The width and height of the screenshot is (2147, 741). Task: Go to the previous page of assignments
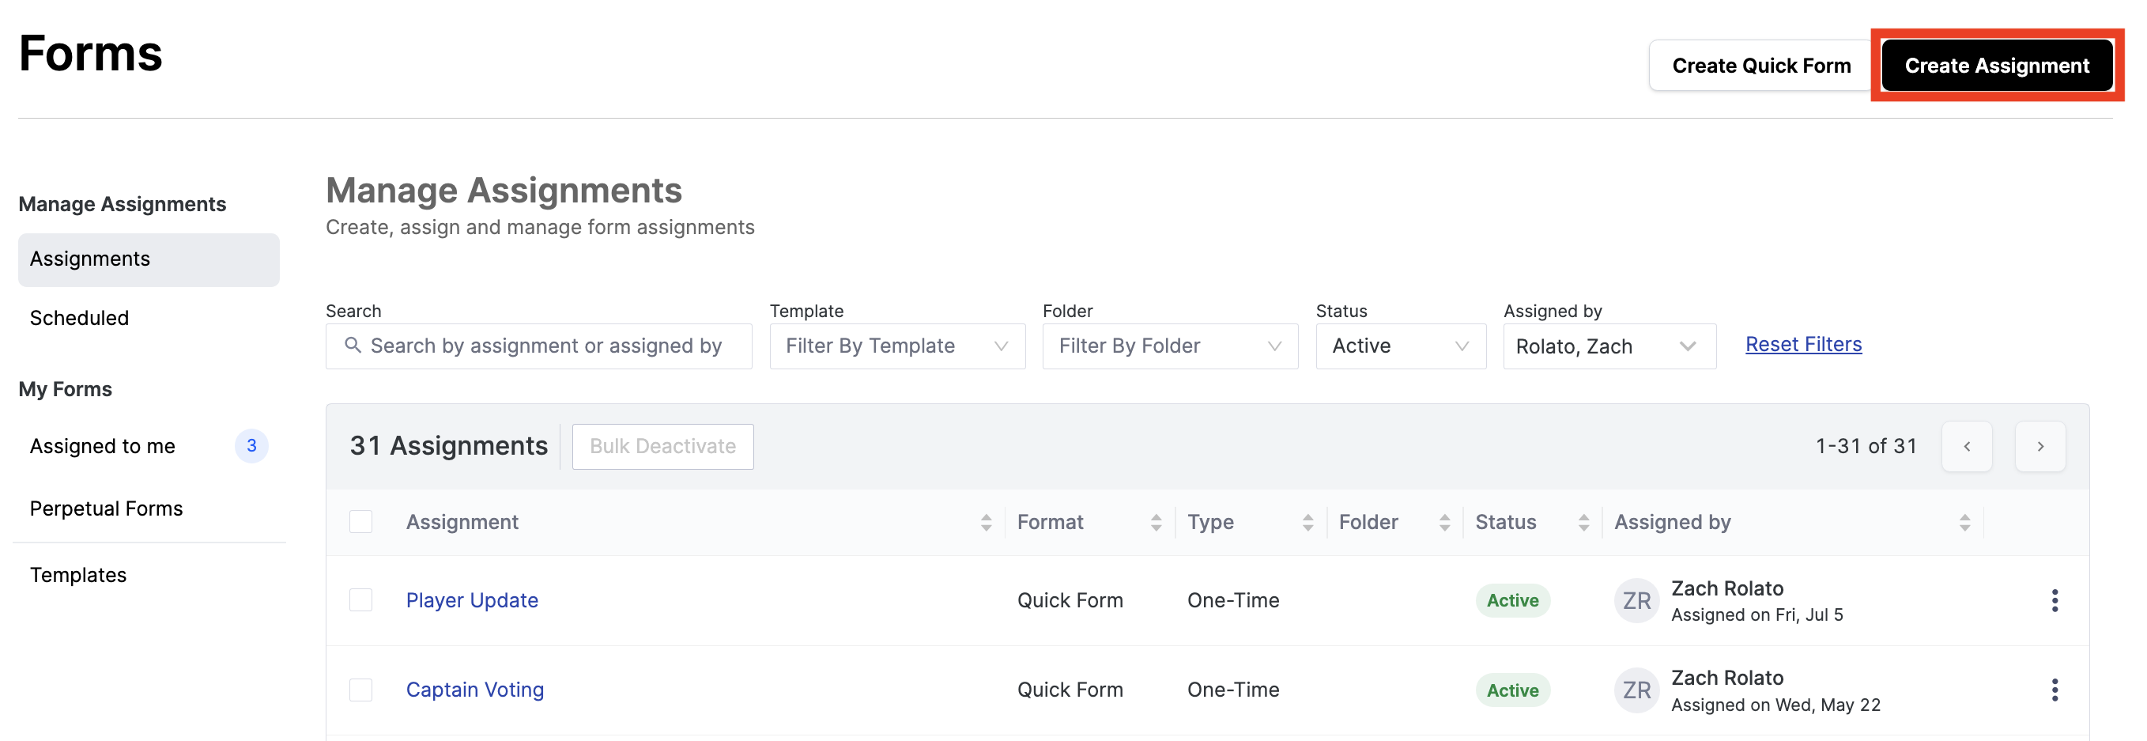pos(1967,446)
